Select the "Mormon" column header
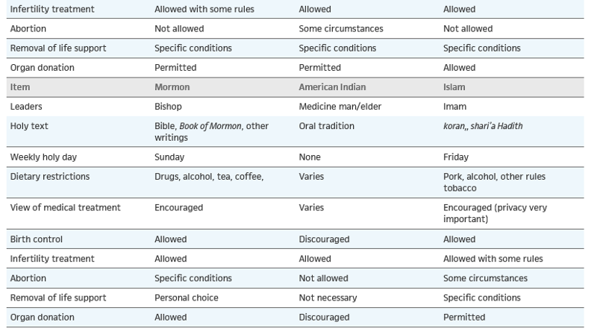This screenshot has height=334, width=597. tap(172, 87)
